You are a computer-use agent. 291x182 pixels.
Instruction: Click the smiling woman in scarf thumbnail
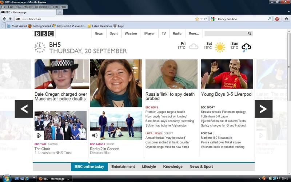click(116, 83)
